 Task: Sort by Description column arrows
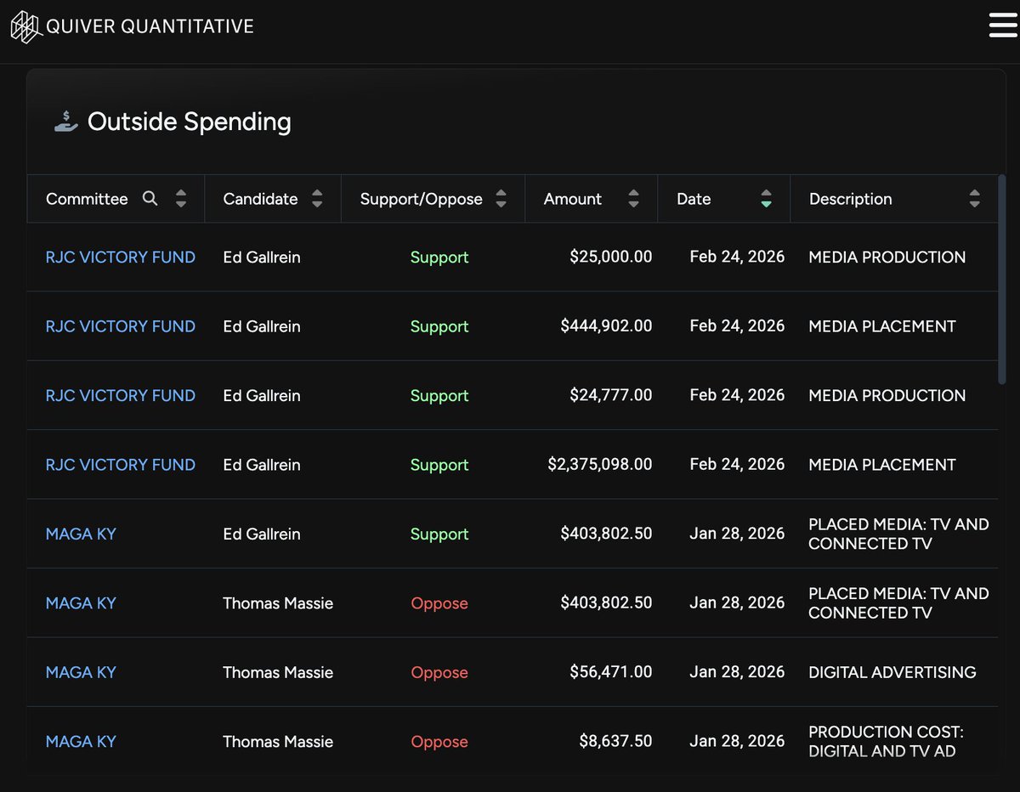pos(974,199)
